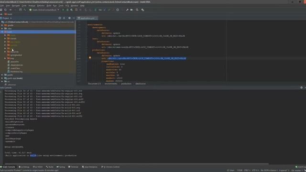Expand the grails-app [main] folder
This screenshot has width=306, height=172.
click(x=2, y=78)
